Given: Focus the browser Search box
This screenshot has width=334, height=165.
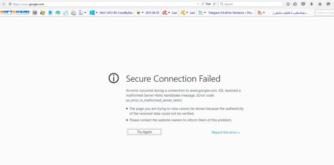Looking at the screenshot, I should [251, 4].
